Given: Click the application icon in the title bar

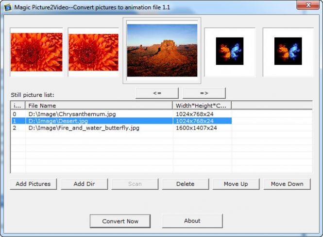Looking at the screenshot, I should (7, 8).
